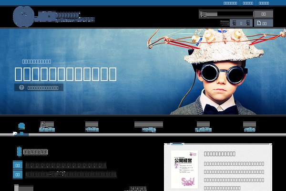Click the heading beside the 公開経営 magazine cover
This screenshot has height=191, width=286.
(x=219, y=154)
